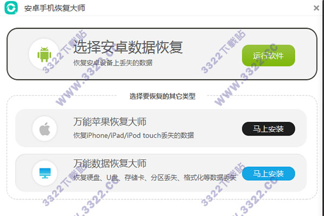
Task: Click the 恢复安卓设备上丢失的数据 subtitle
Action: tap(113, 63)
